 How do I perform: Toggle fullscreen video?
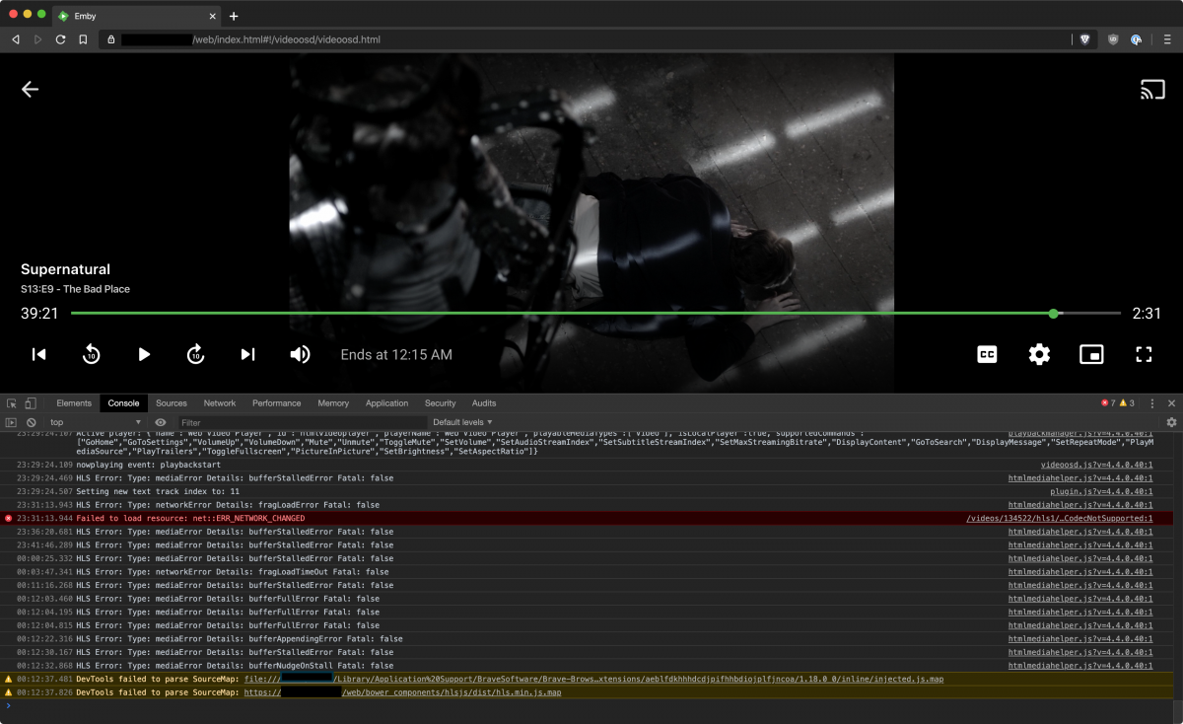tap(1144, 354)
